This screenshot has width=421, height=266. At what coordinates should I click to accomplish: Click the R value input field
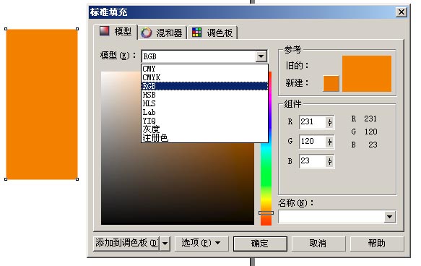313,122
